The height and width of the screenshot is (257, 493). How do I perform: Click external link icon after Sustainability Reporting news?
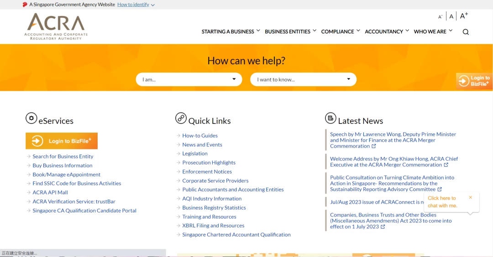tap(440, 189)
